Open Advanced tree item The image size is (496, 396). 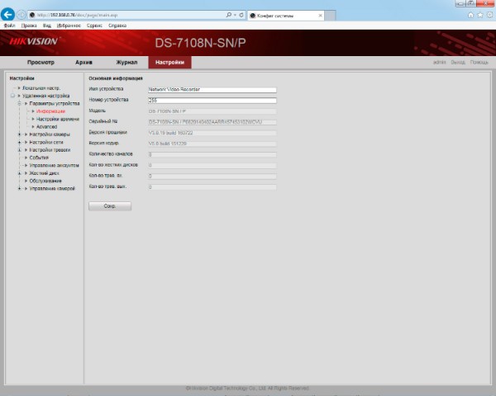point(46,126)
